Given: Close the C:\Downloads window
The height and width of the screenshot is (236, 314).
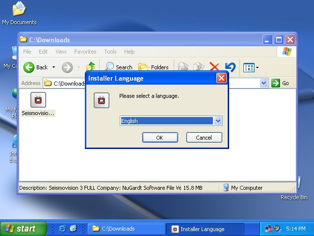Looking at the screenshot, I should (290, 40).
